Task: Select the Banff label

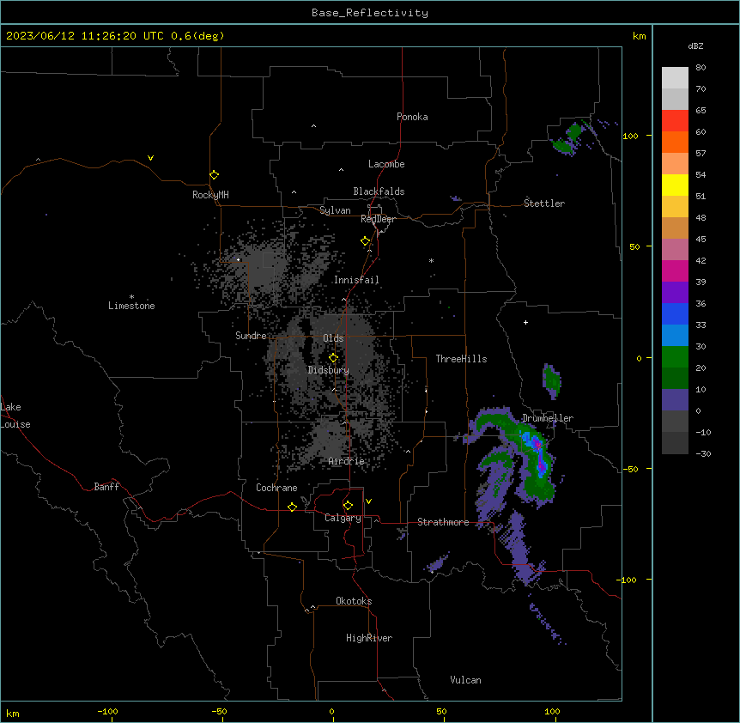Action: point(106,487)
